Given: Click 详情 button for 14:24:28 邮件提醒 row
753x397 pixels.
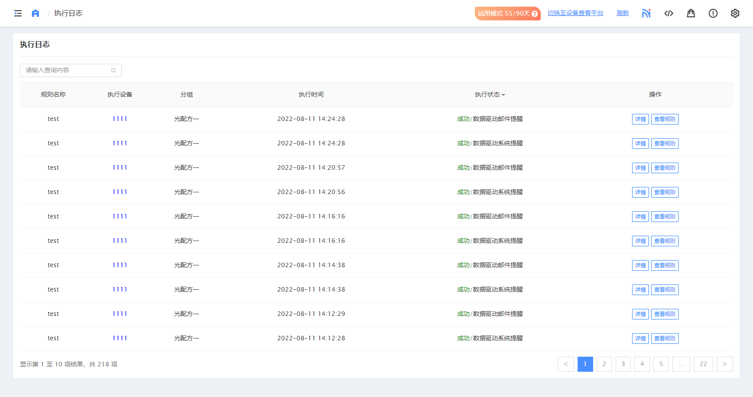Looking at the screenshot, I should click(x=640, y=119).
